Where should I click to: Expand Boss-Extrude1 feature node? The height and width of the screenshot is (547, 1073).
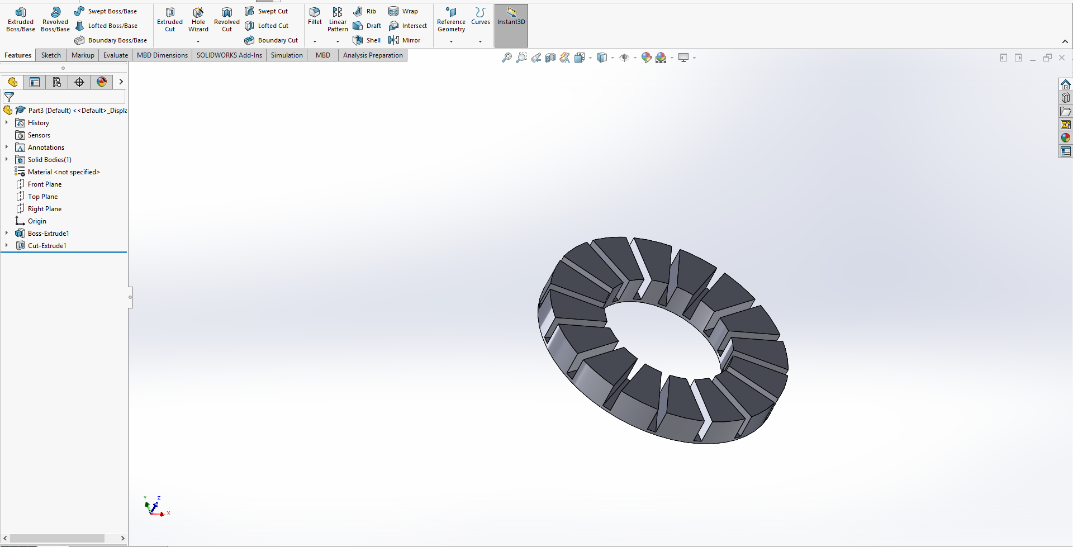(x=7, y=233)
